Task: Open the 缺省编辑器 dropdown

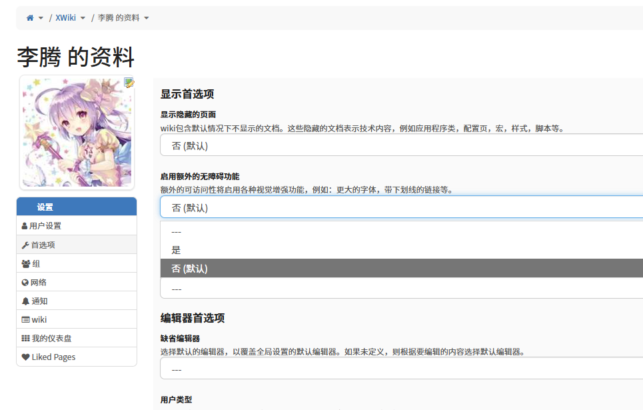Action: [400, 369]
